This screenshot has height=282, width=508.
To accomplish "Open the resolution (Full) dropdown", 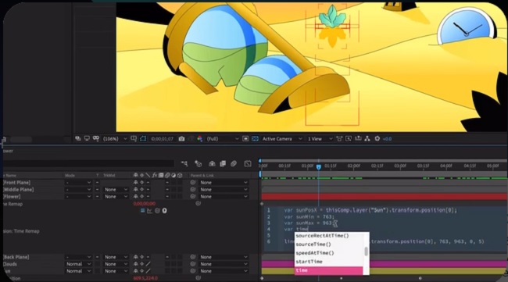I will (x=222, y=138).
